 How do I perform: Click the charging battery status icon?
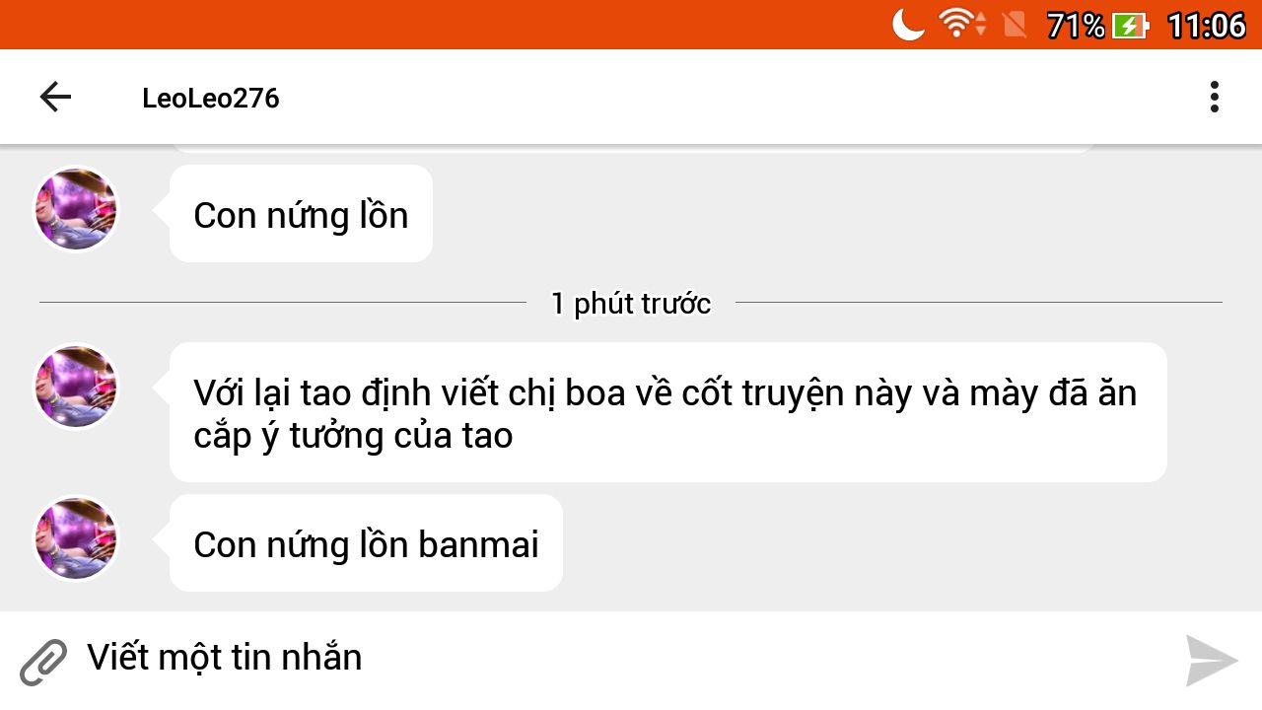(x=1131, y=25)
